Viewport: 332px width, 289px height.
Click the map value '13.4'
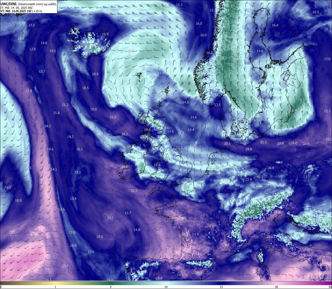coord(73,199)
